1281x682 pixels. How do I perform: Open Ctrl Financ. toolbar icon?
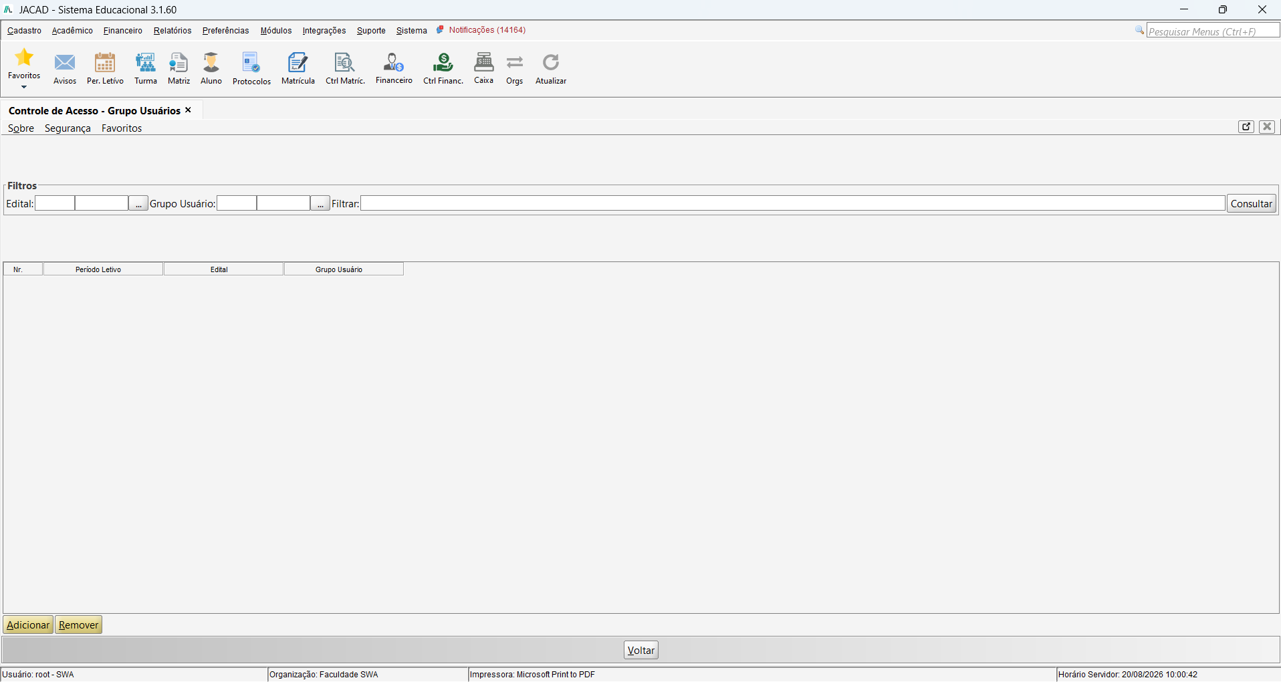click(443, 63)
